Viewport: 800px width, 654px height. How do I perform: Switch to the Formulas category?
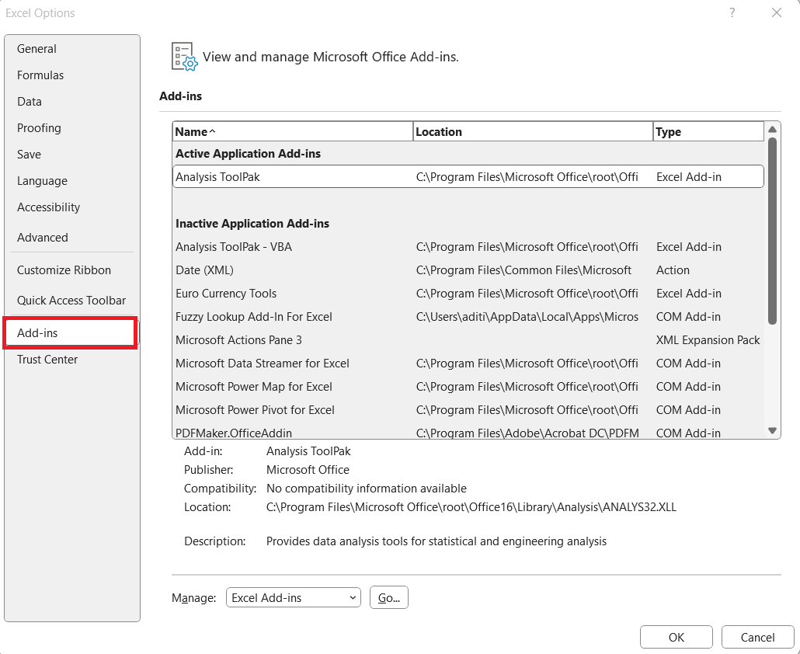(71, 75)
